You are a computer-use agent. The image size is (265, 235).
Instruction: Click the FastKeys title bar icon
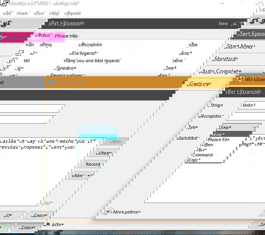5,3
